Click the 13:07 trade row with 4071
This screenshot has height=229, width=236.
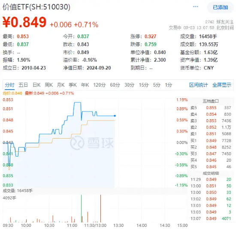click(211, 218)
